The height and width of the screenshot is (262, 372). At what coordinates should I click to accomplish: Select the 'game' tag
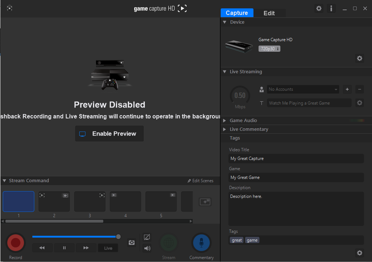pos(252,240)
